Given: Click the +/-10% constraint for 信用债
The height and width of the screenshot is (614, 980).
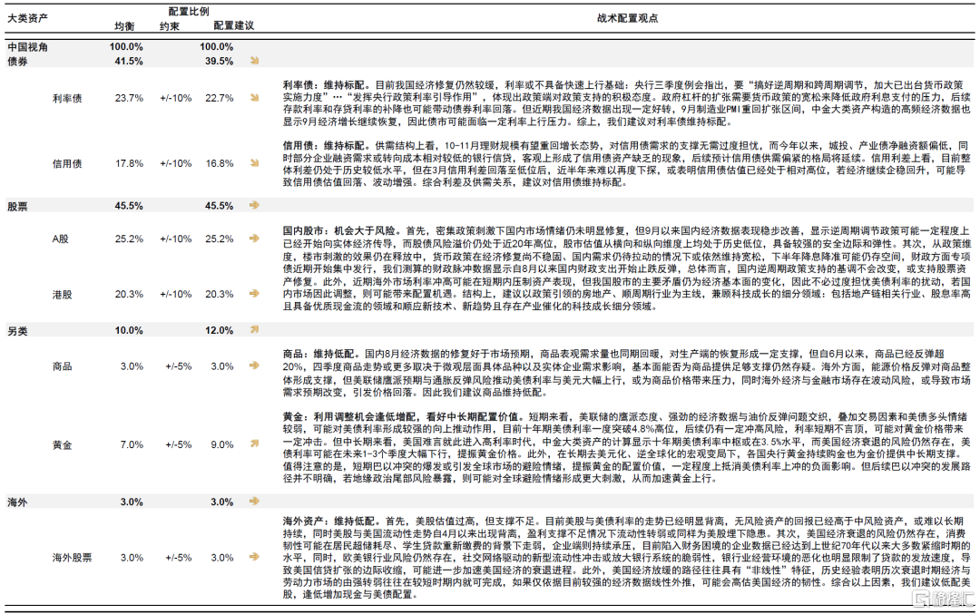Looking at the screenshot, I should tap(176, 163).
